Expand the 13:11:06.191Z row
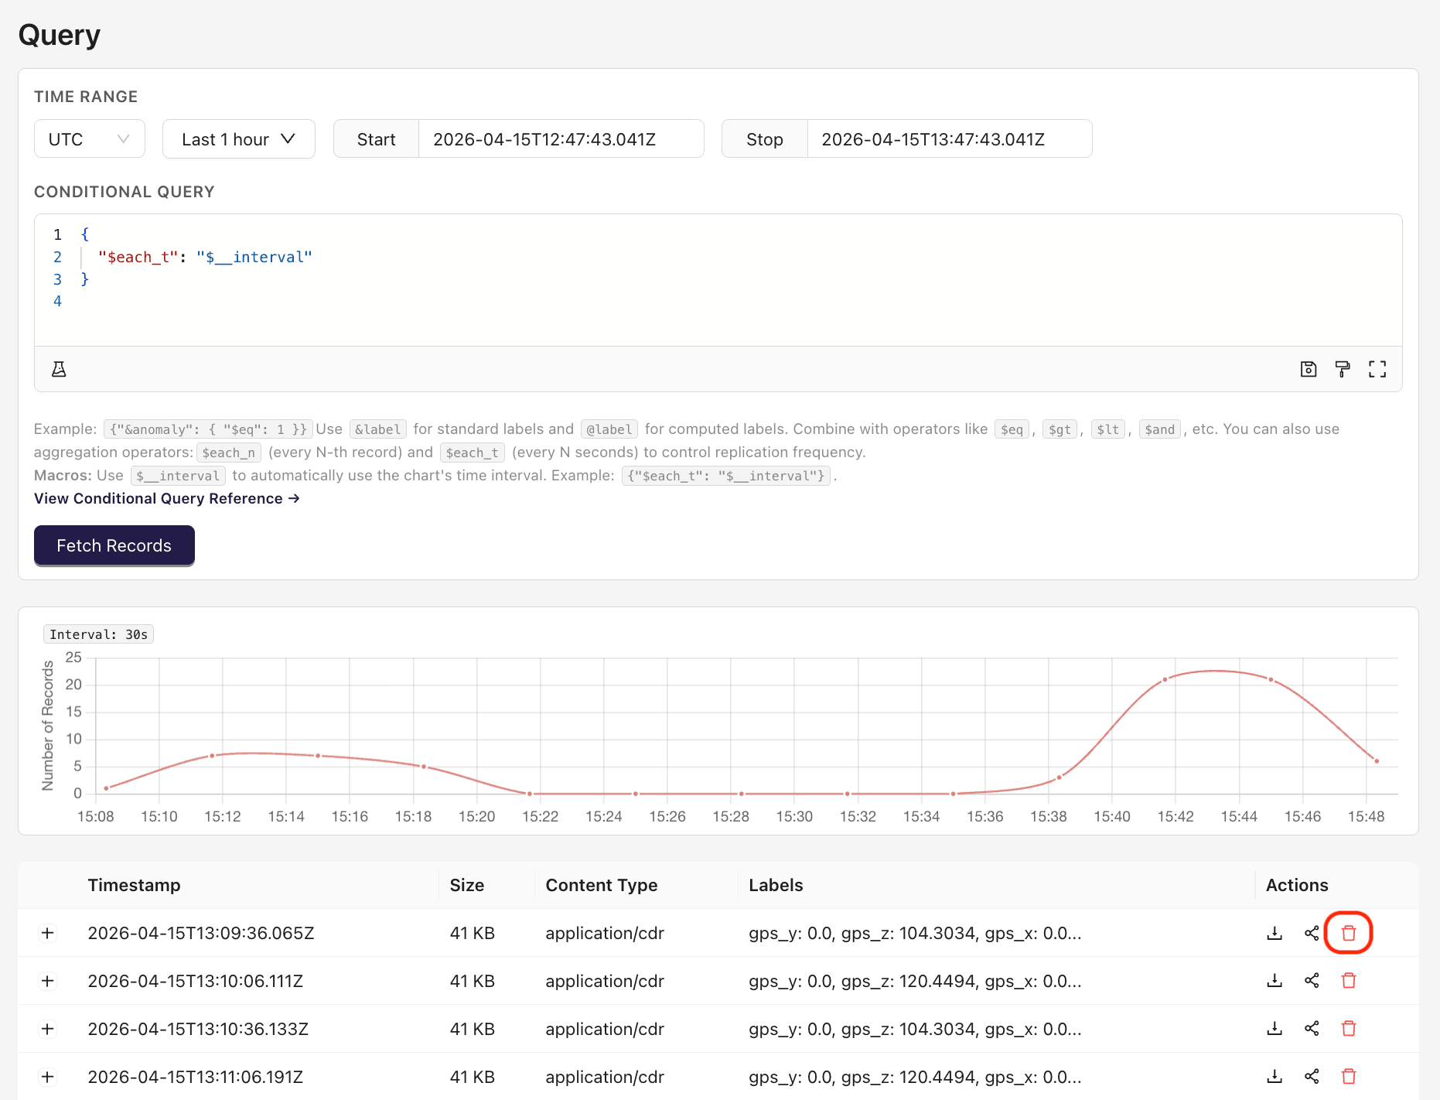Screen dimensions: 1440x1100 pos(48,1077)
